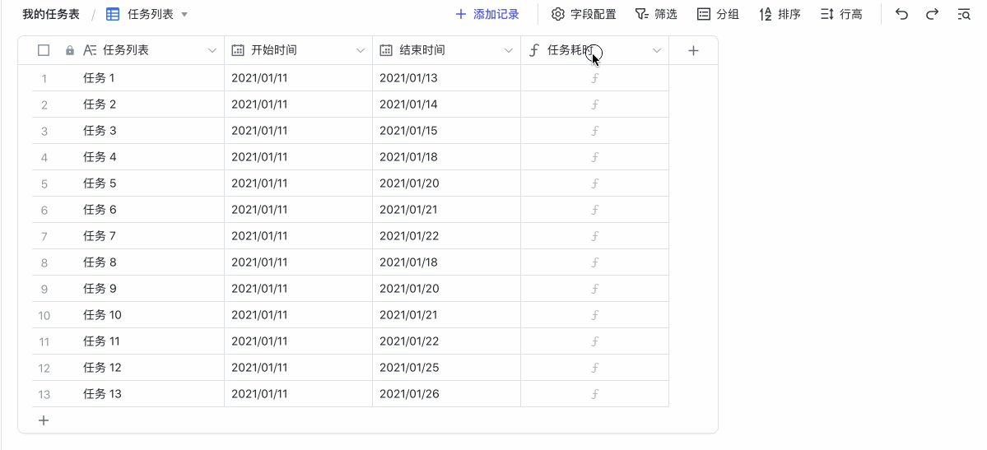Click the undo arrow icon

tap(901, 14)
